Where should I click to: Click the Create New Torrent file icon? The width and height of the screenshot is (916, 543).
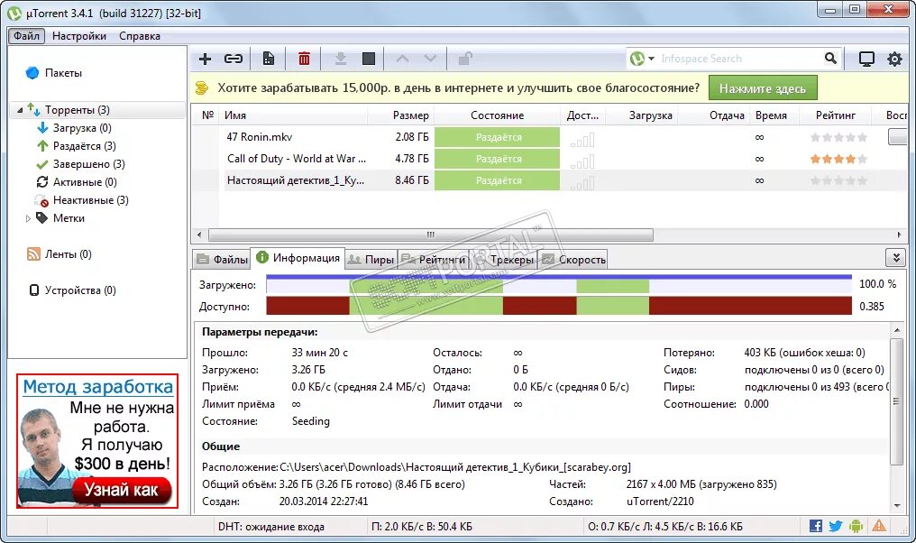click(x=268, y=59)
